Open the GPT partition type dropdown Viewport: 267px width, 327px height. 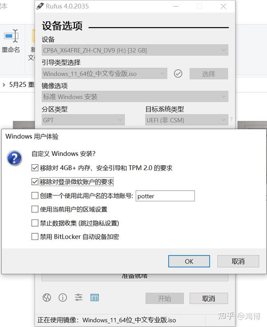(x=83, y=120)
